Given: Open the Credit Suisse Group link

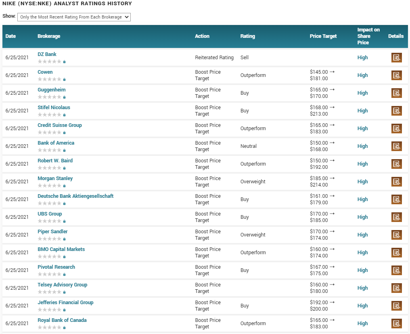Looking at the screenshot, I should (60, 125).
